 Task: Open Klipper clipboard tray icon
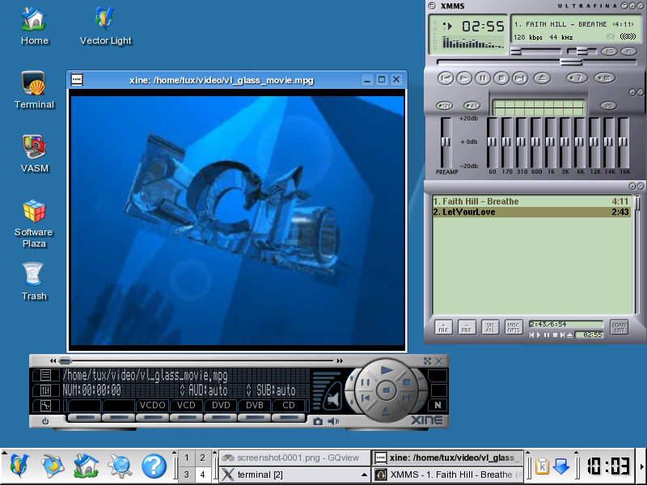point(541,466)
